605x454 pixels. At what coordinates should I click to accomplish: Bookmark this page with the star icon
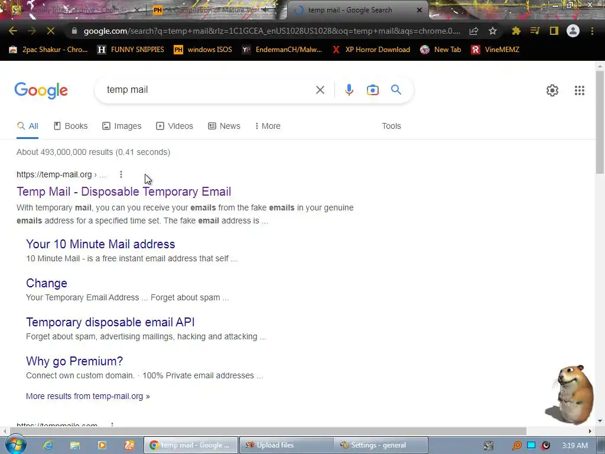point(493,31)
